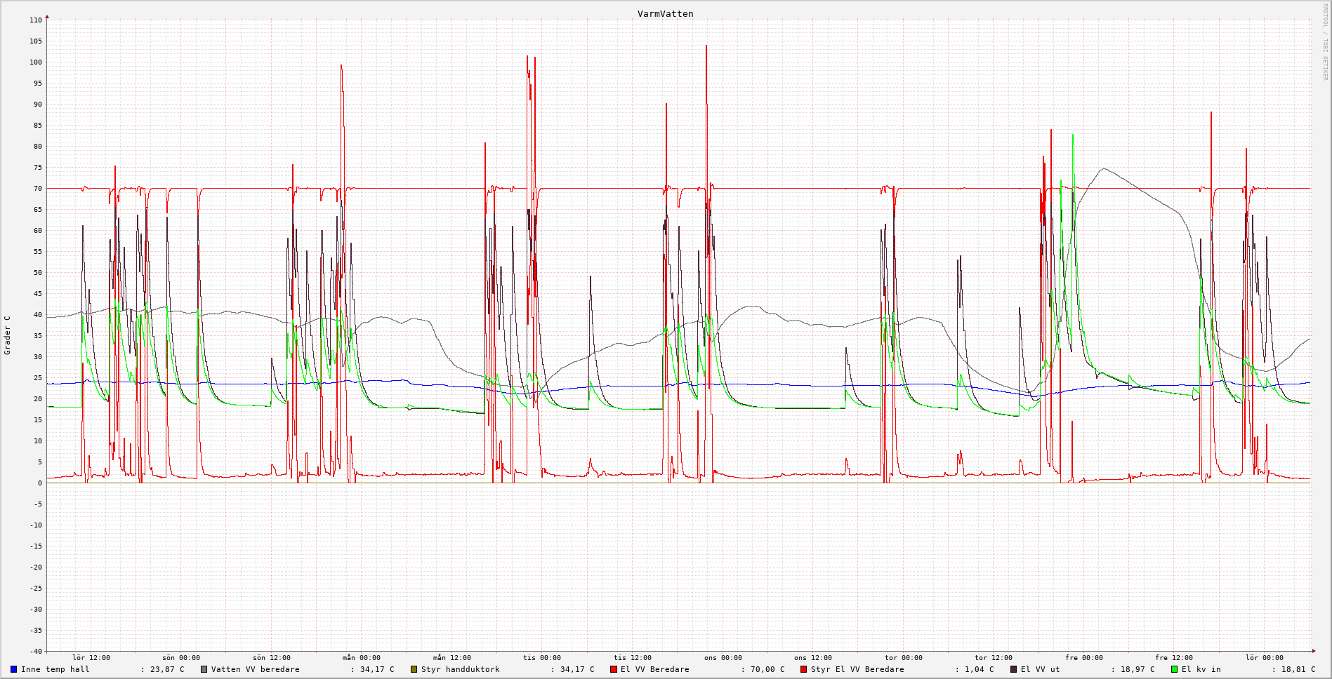The height and width of the screenshot is (679, 1332).
Task: Click the 70 value on the y-axis
Action: click(35, 189)
